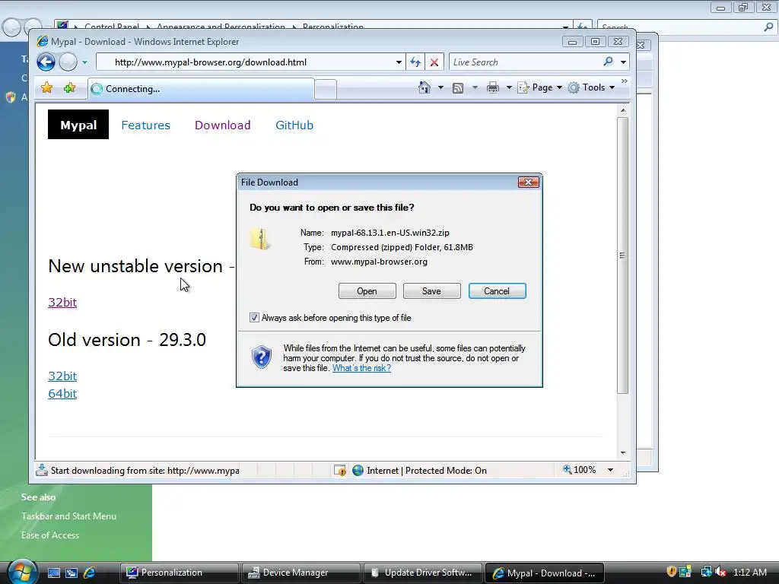The image size is (779, 584).
Task: Click the Internet zone globe icon in status bar
Action: click(358, 470)
